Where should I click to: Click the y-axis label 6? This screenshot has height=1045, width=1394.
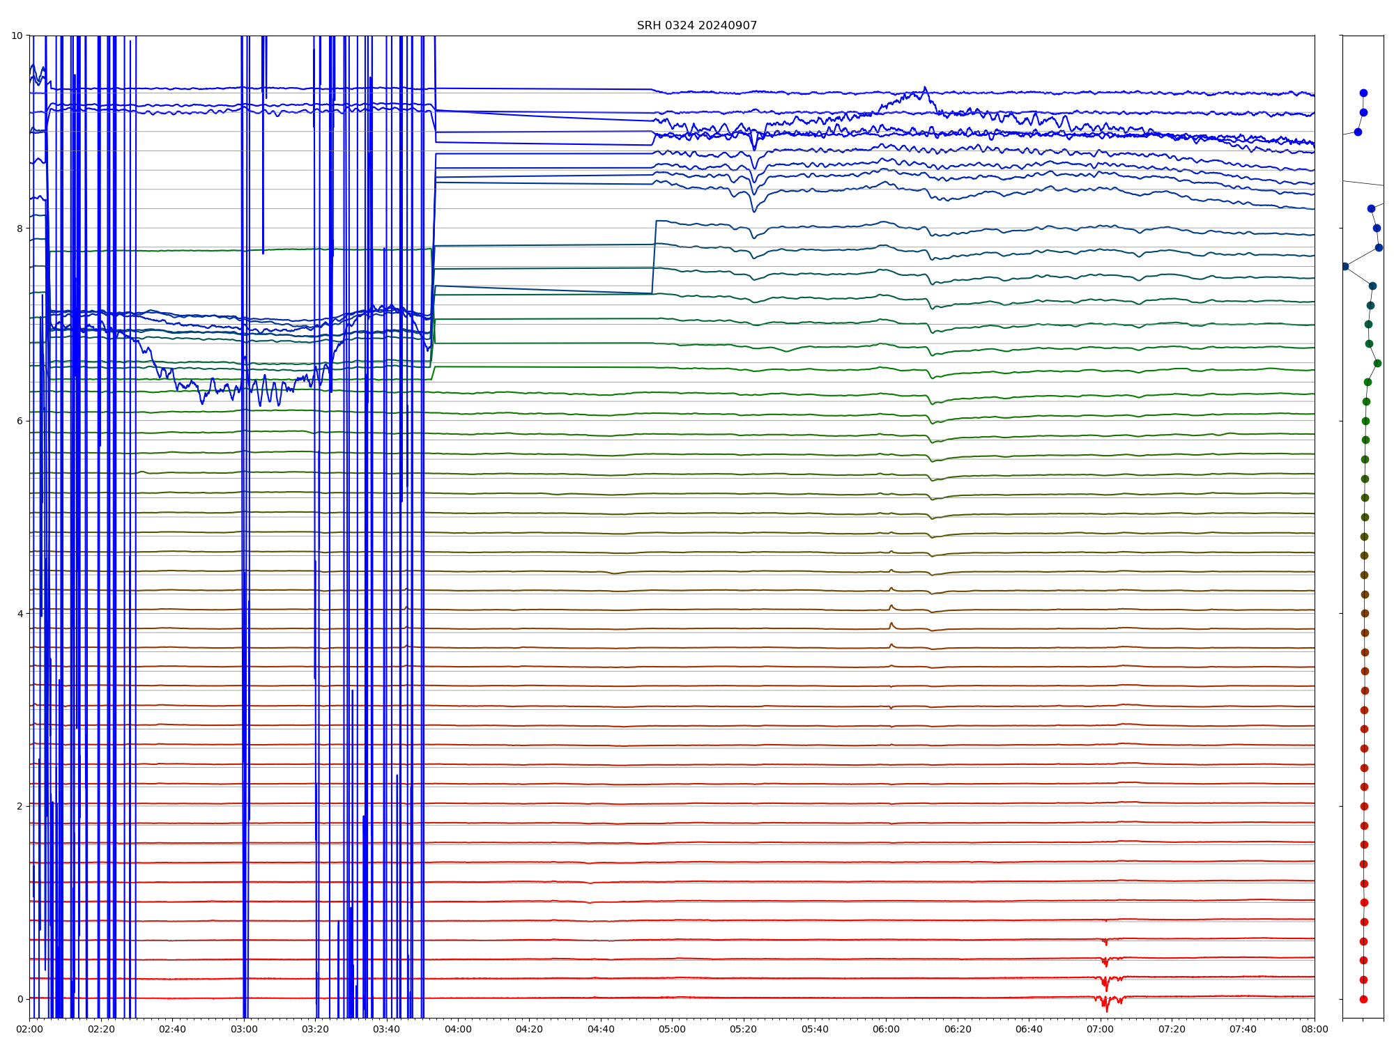coord(20,421)
